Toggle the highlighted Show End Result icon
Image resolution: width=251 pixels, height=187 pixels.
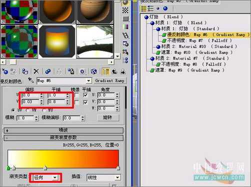click(x=105, y=71)
